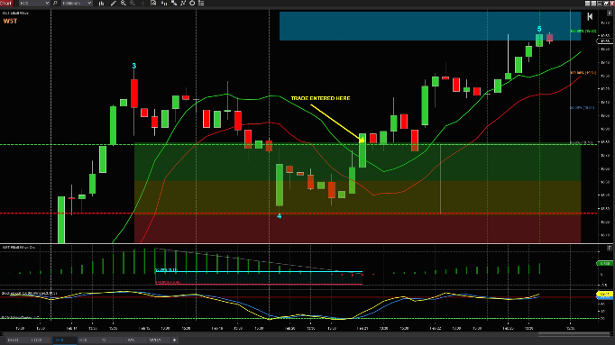Open the chart properties list icon
Viewport: 615px width, 345px height.
click(x=201, y=3)
